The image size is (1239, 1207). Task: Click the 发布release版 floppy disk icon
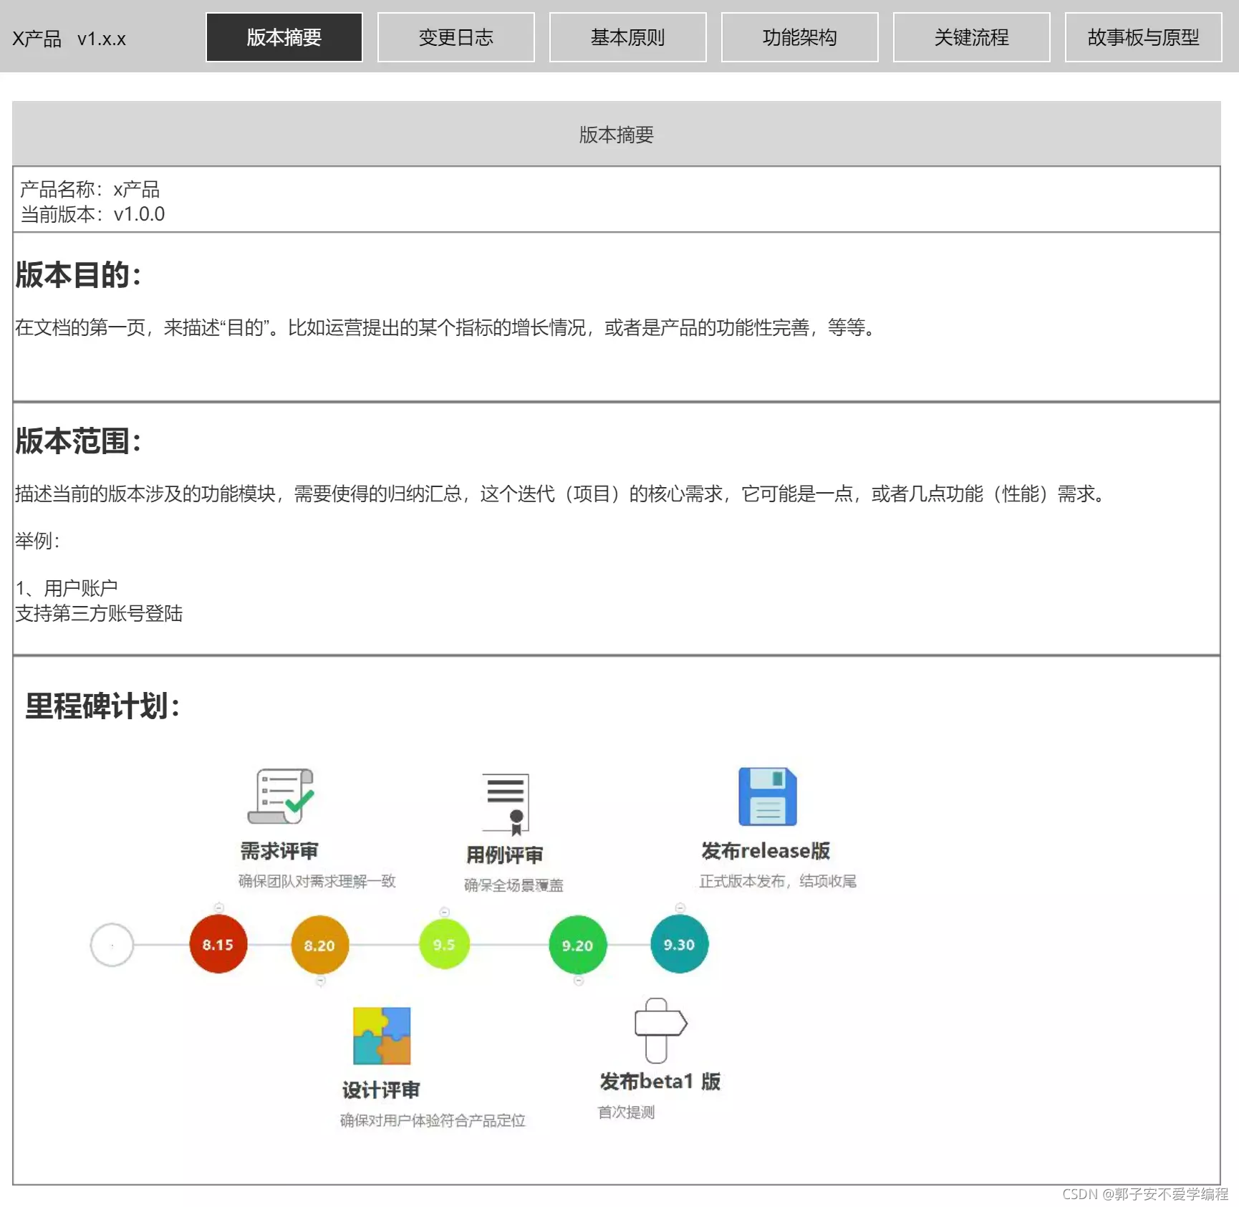point(767,797)
